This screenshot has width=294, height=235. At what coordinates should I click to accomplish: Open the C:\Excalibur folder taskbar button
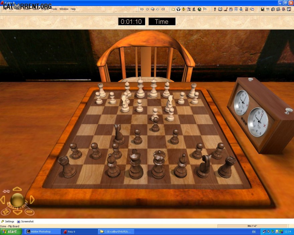point(117,232)
